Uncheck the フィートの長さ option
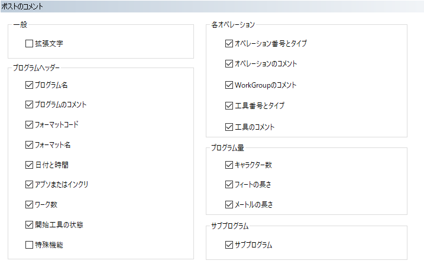Viewport: 424px width, 270px height. click(x=229, y=185)
